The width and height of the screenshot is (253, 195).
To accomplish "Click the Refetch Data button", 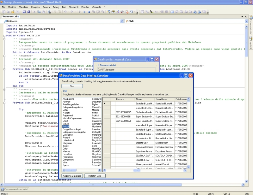I will [x=95, y=176].
